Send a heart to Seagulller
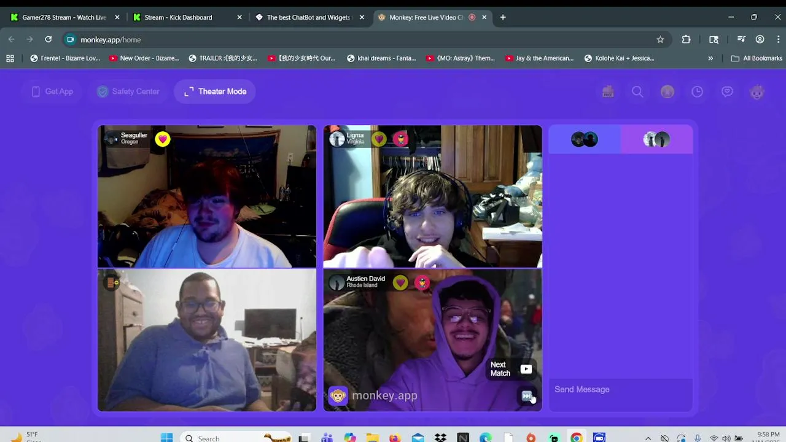This screenshot has width=786, height=442. click(x=163, y=139)
